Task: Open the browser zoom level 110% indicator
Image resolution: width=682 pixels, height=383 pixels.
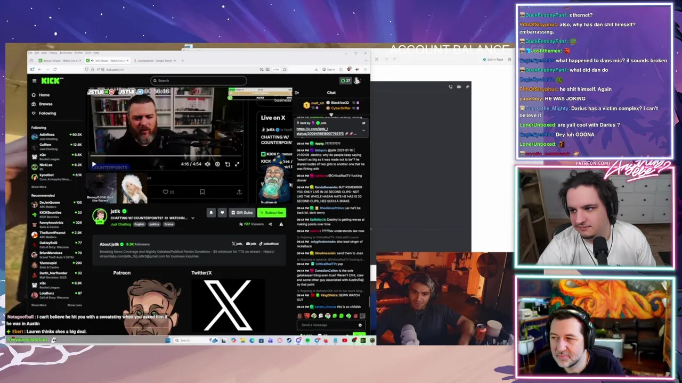Action: pos(276,69)
